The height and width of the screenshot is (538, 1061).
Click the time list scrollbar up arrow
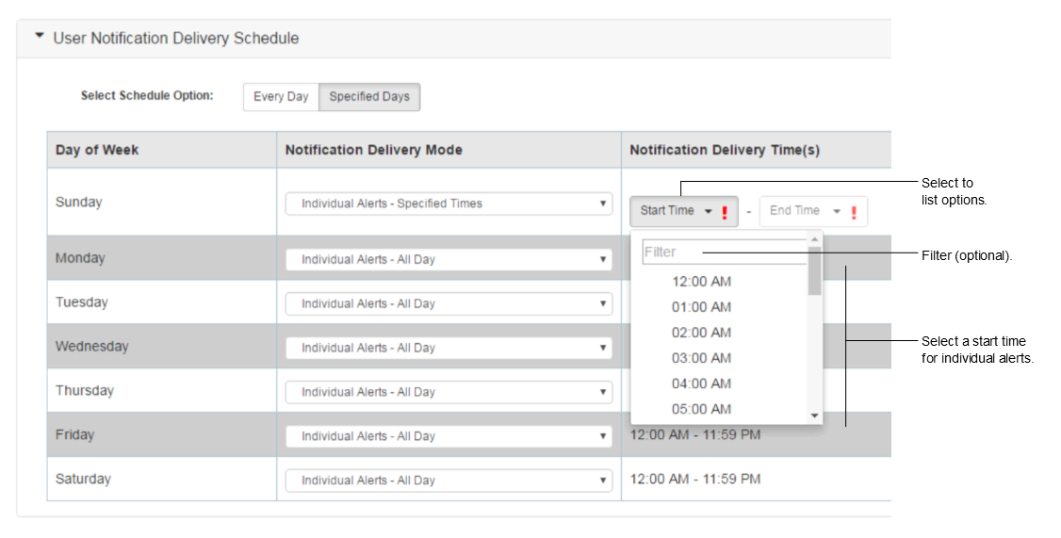[x=815, y=239]
